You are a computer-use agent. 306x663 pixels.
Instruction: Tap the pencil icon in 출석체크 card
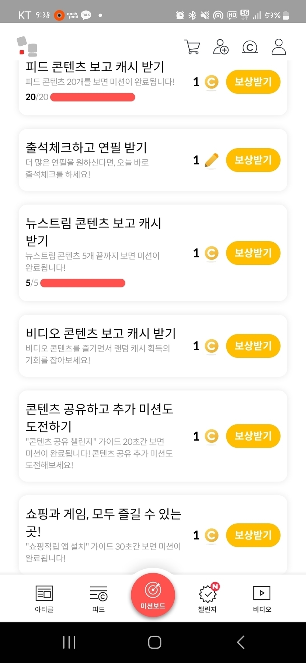pyautogui.click(x=211, y=160)
